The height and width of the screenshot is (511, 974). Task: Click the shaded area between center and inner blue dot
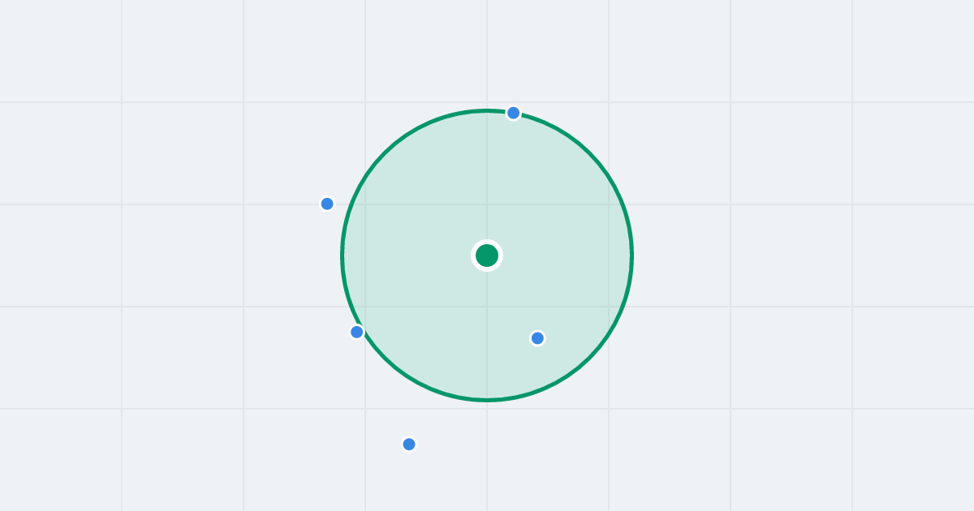(x=512, y=297)
